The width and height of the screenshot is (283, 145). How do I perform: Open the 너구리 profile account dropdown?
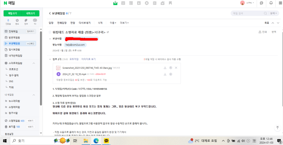250,3
